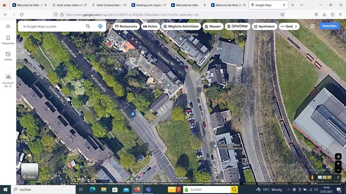346x194 pixels.
Task: Open Firefox extensions menu
Action: [332, 15]
